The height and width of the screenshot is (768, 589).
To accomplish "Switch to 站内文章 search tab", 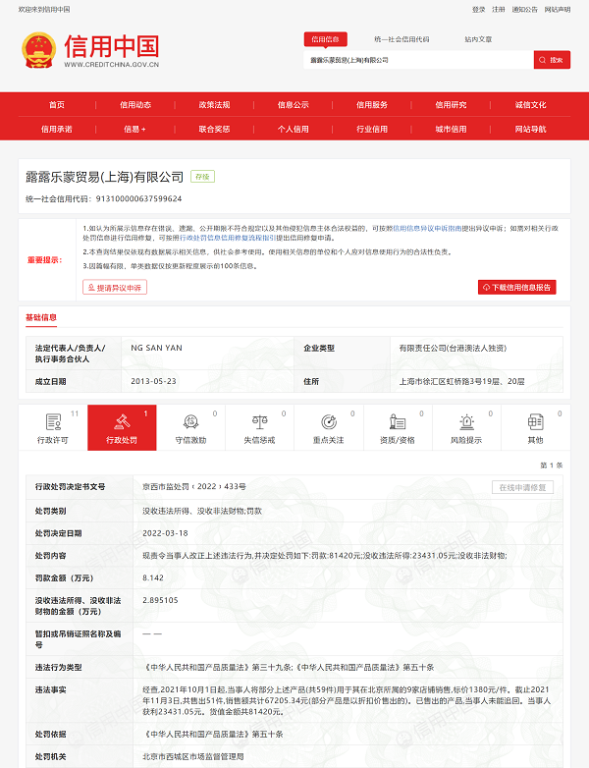I will coord(478,39).
